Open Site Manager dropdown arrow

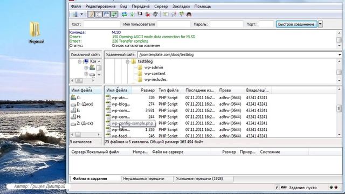(81, 15)
